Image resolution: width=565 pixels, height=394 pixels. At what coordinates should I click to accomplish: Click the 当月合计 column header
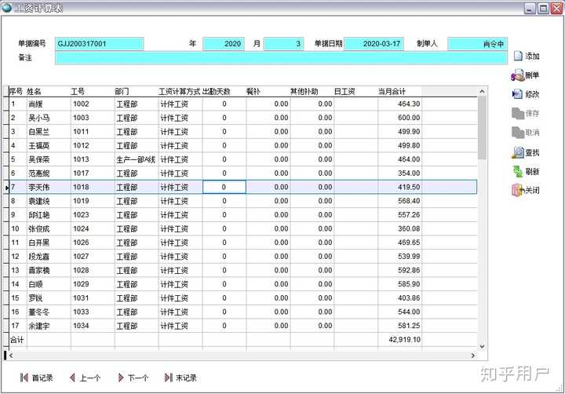point(399,91)
